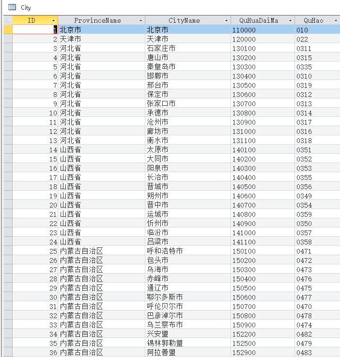This screenshot has width=340, height=357.
Task: Click the city cell 保定市
Action: point(188,94)
